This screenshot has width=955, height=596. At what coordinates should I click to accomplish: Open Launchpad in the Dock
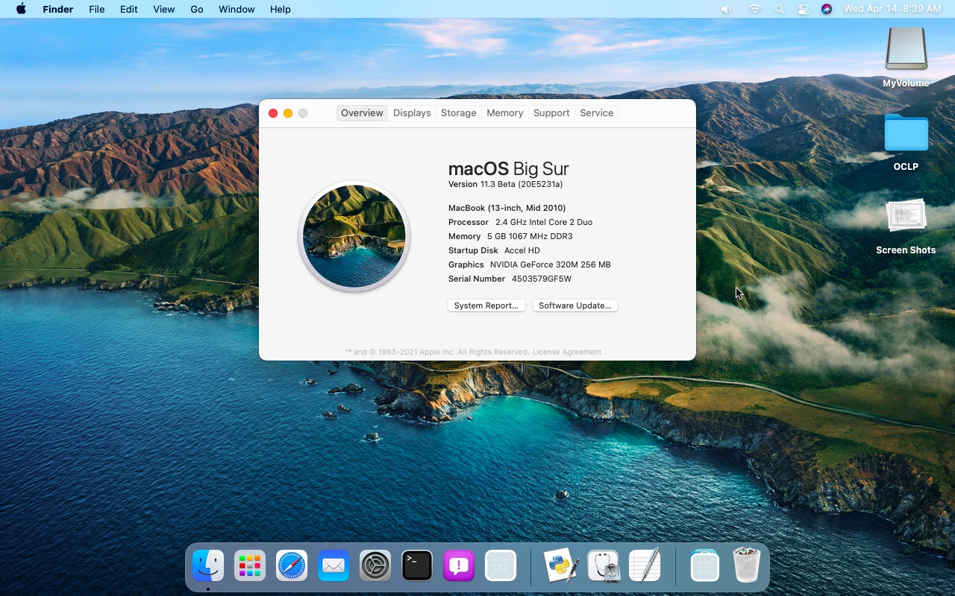250,566
